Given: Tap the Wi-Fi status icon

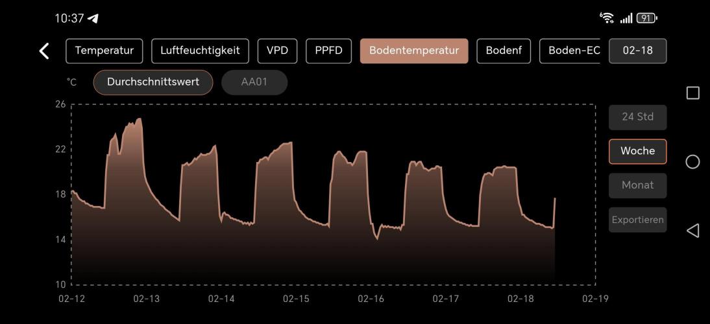Looking at the screenshot, I should pos(607,18).
